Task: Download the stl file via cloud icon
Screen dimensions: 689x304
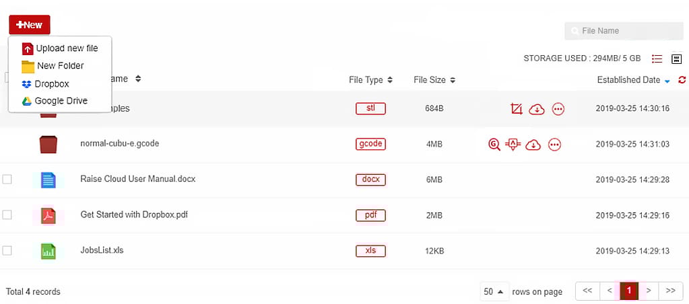Action: [x=537, y=109]
